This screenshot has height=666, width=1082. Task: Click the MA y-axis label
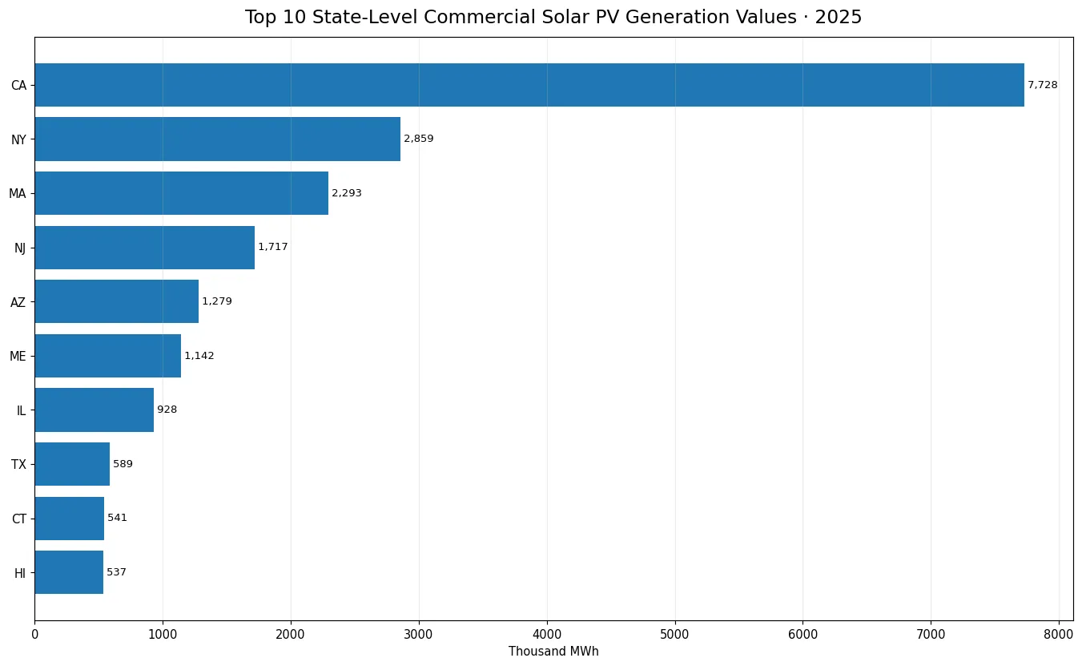(x=18, y=194)
